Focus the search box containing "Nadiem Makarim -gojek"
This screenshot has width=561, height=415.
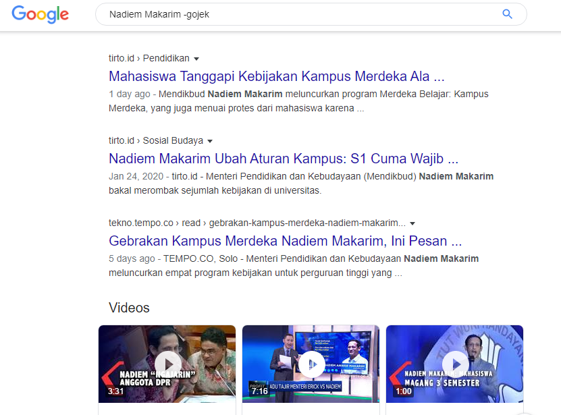[297, 14]
